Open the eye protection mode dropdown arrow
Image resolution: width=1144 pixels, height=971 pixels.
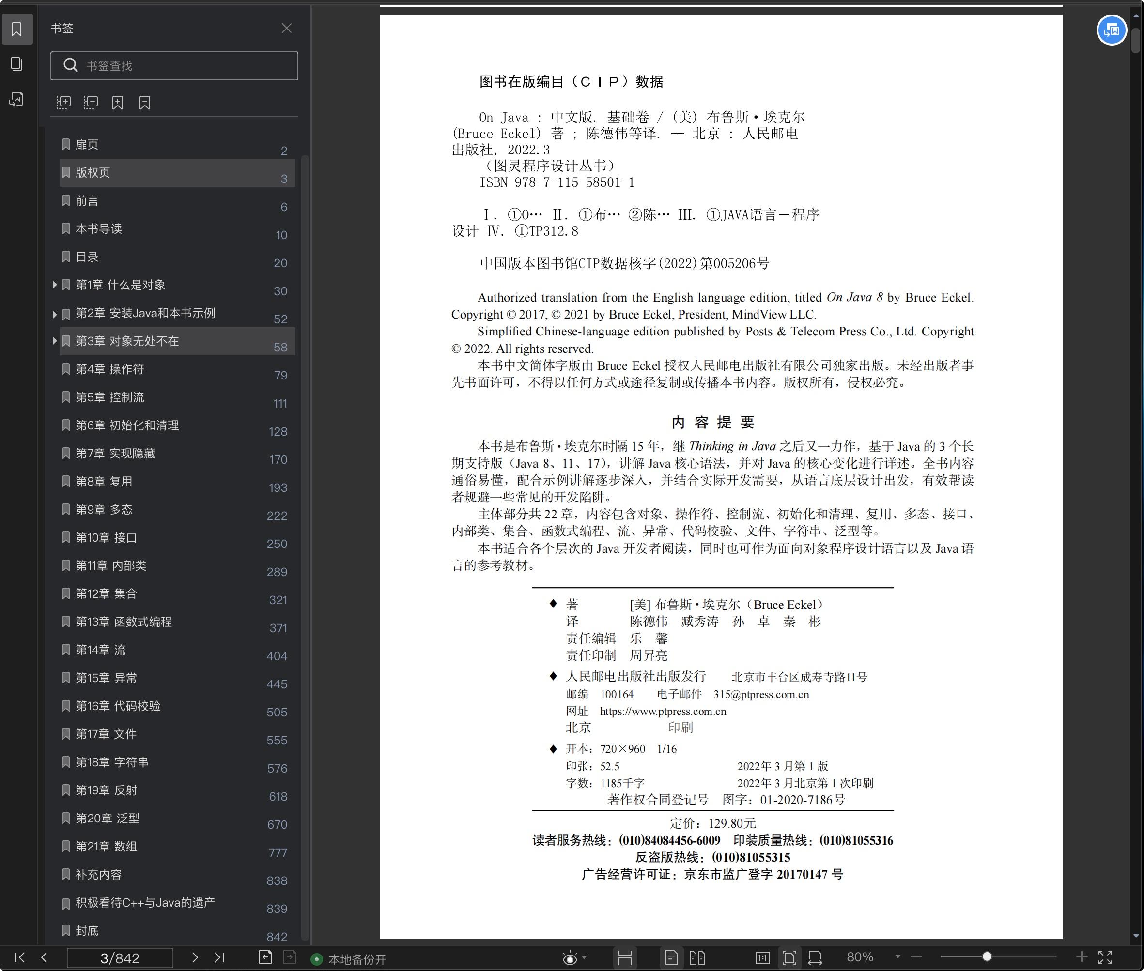pos(585,958)
